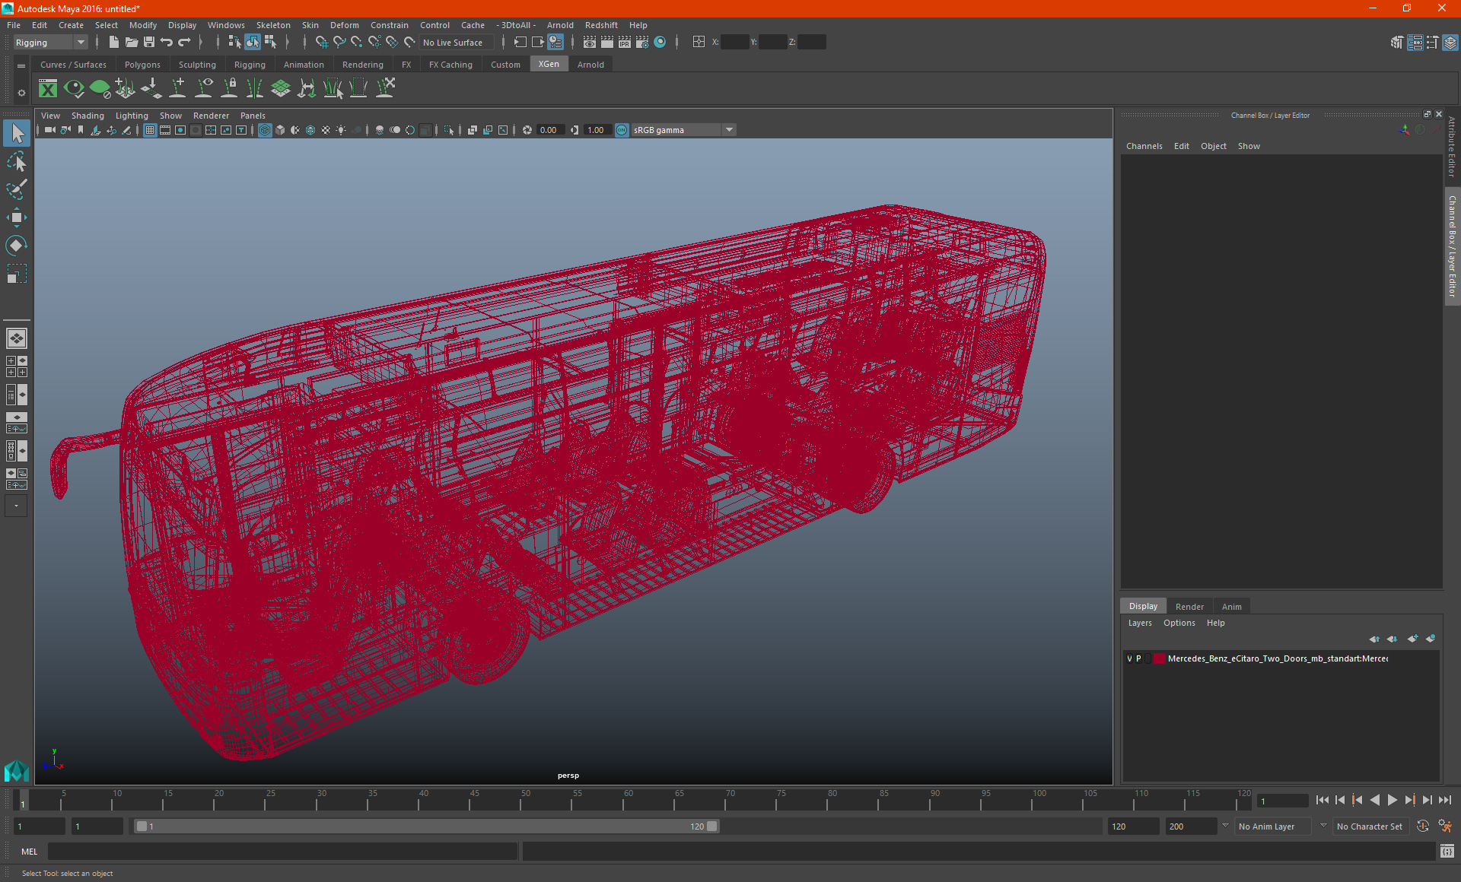The height and width of the screenshot is (882, 1461).
Task: Open scene folder icon
Action: pyautogui.click(x=132, y=43)
